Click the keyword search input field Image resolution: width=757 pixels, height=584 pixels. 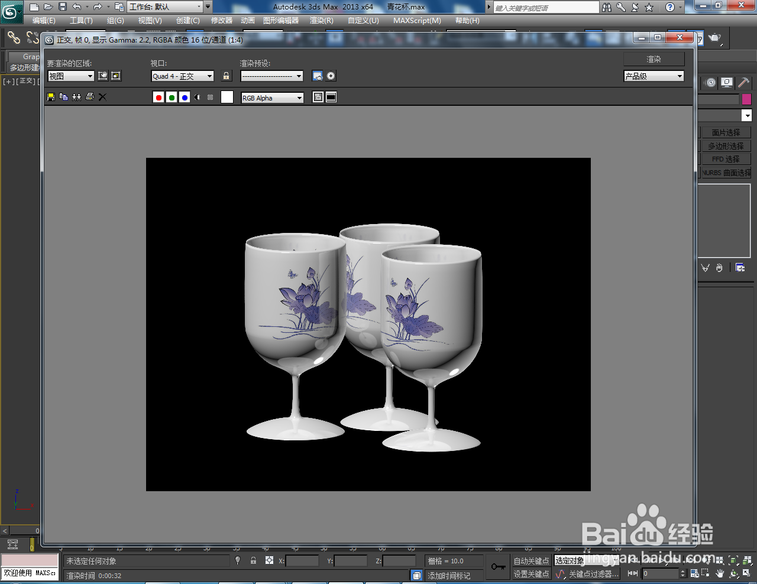(546, 8)
